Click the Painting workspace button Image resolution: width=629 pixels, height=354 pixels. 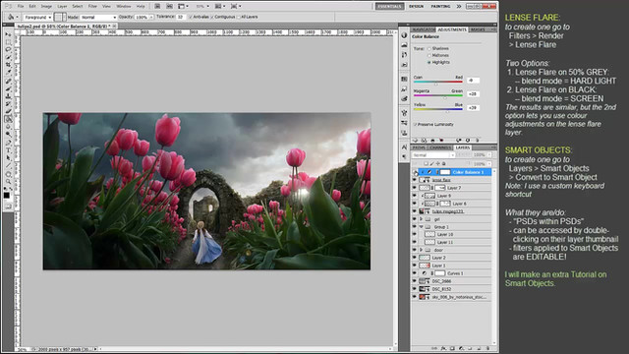(440, 7)
